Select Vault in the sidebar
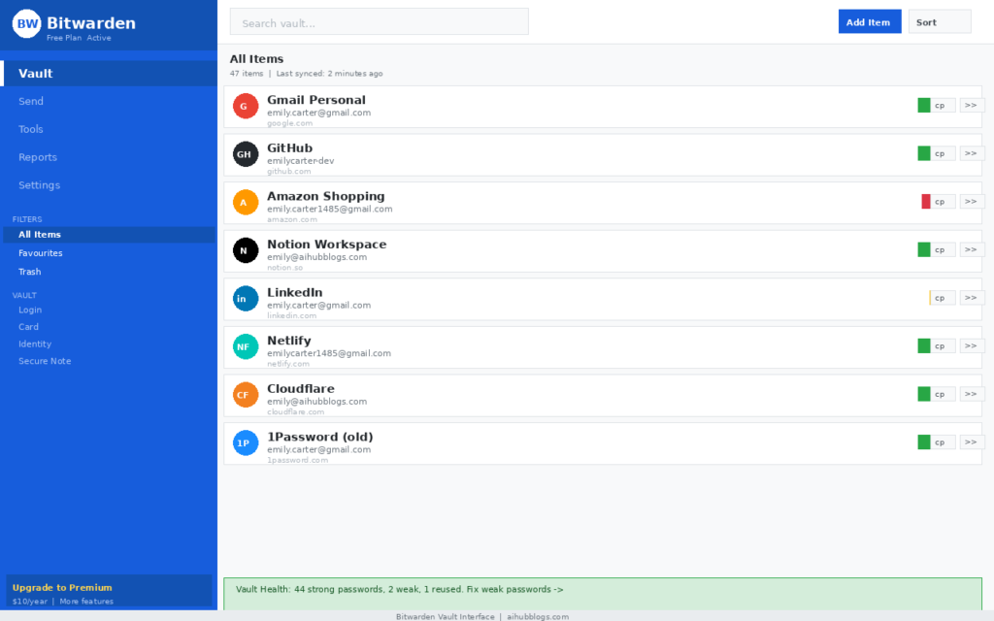This screenshot has height=621, width=994. [x=109, y=74]
